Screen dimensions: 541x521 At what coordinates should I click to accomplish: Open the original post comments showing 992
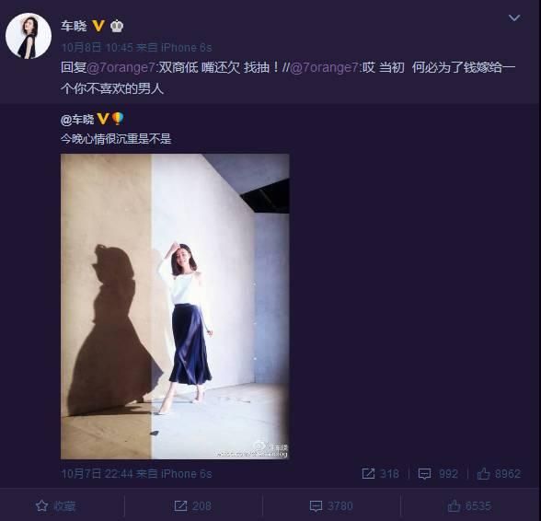tap(438, 473)
